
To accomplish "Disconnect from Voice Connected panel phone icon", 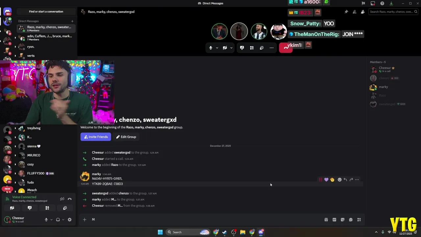I will pyautogui.click(x=70, y=199).
